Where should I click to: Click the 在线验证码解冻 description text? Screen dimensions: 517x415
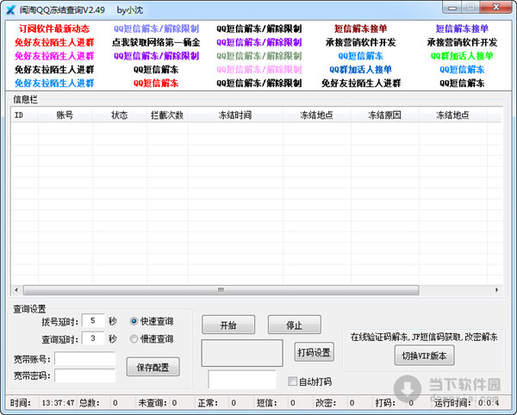coord(424,337)
